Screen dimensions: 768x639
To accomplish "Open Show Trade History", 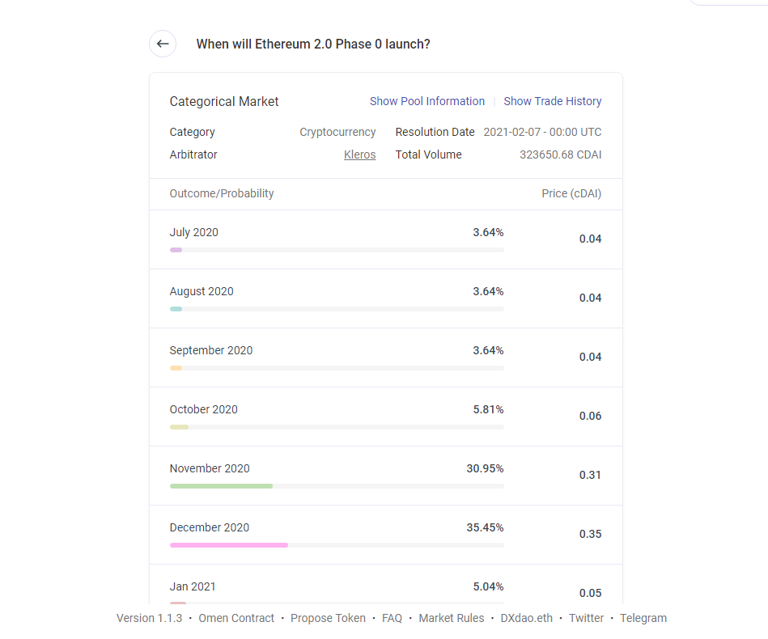I will [552, 101].
